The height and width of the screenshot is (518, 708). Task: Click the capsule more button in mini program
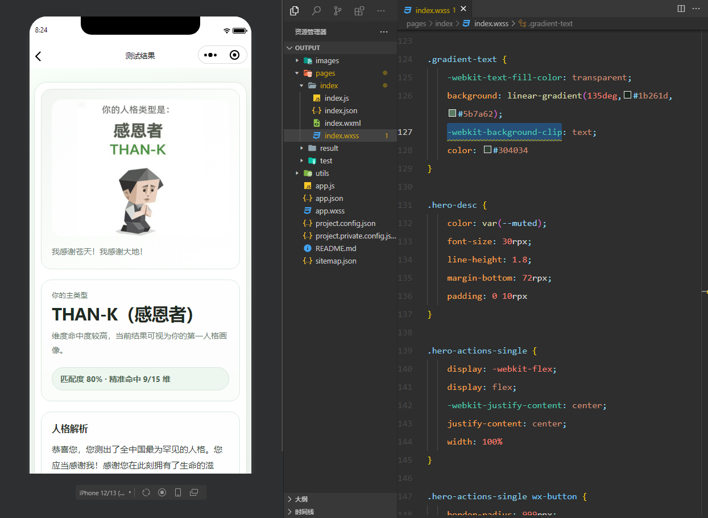click(x=210, y=55)
